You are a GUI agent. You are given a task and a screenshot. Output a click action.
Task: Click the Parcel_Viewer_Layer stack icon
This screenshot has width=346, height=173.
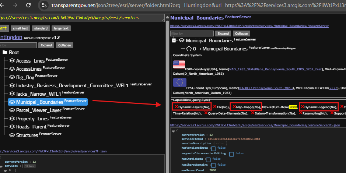pos(12,110)
